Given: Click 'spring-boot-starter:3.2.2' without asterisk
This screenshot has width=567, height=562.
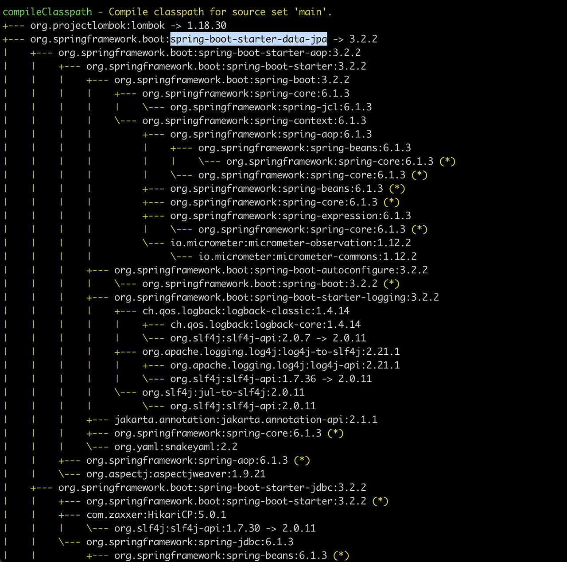Looking at the screenshot, I should pos(226,66).
